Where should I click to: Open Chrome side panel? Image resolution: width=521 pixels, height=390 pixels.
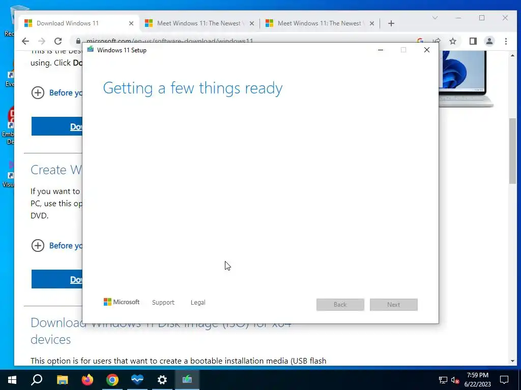473,41
